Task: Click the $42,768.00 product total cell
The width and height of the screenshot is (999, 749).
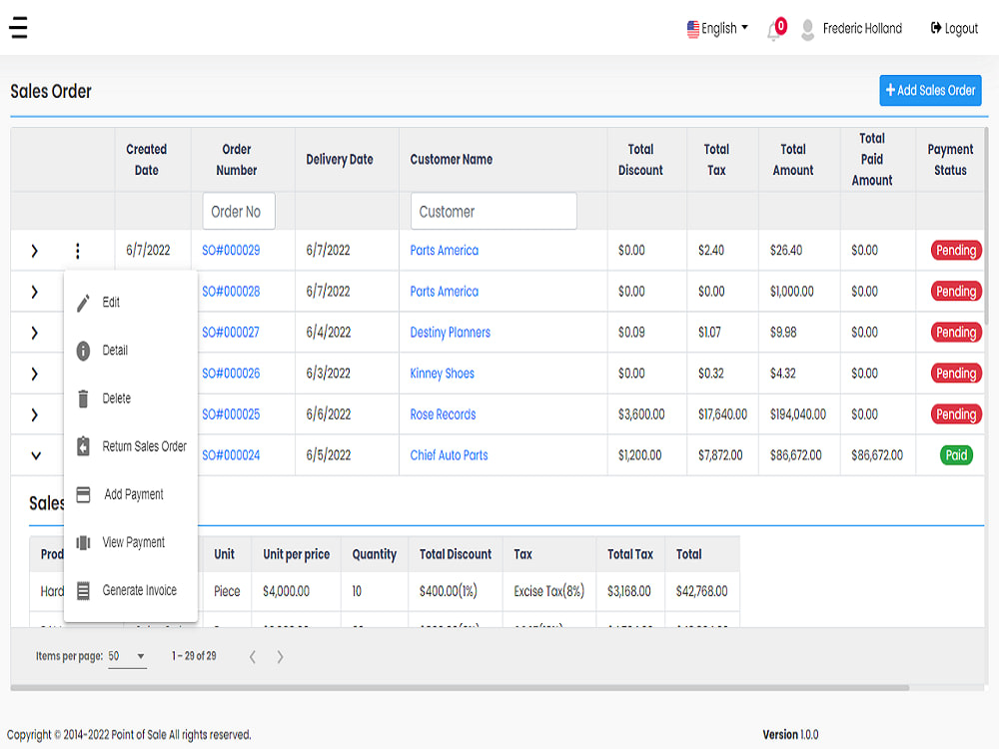Action: point(701,591)
